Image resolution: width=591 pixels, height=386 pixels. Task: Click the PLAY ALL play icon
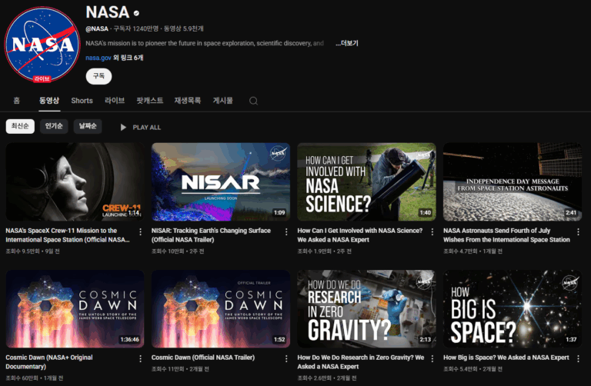(x=123, y=127)
